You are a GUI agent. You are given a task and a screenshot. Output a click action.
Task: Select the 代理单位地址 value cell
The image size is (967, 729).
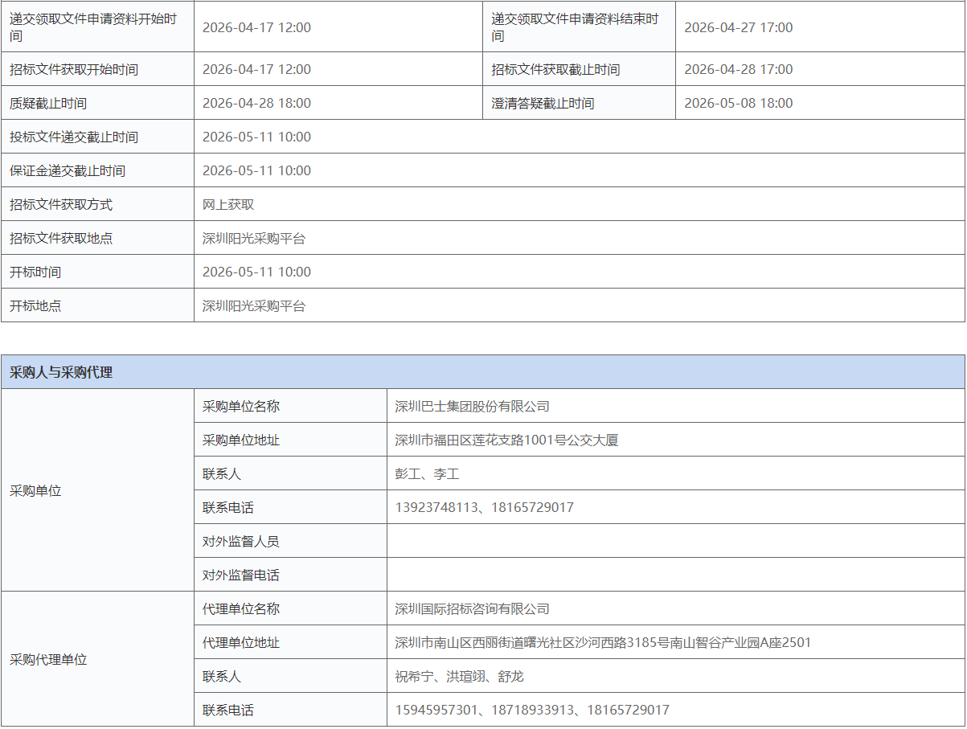[599, 642]
